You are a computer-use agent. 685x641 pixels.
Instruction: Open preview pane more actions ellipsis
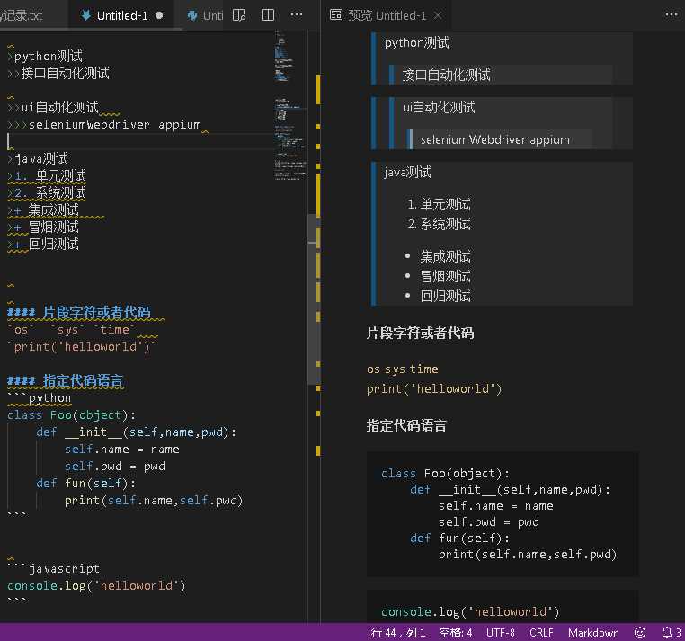[672, 15]
